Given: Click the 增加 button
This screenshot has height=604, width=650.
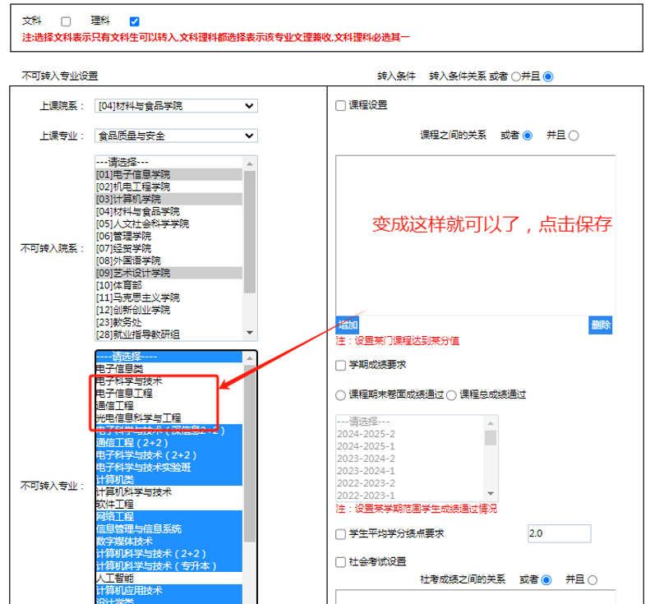Looking at the screenshot, I should pos(348,325).
